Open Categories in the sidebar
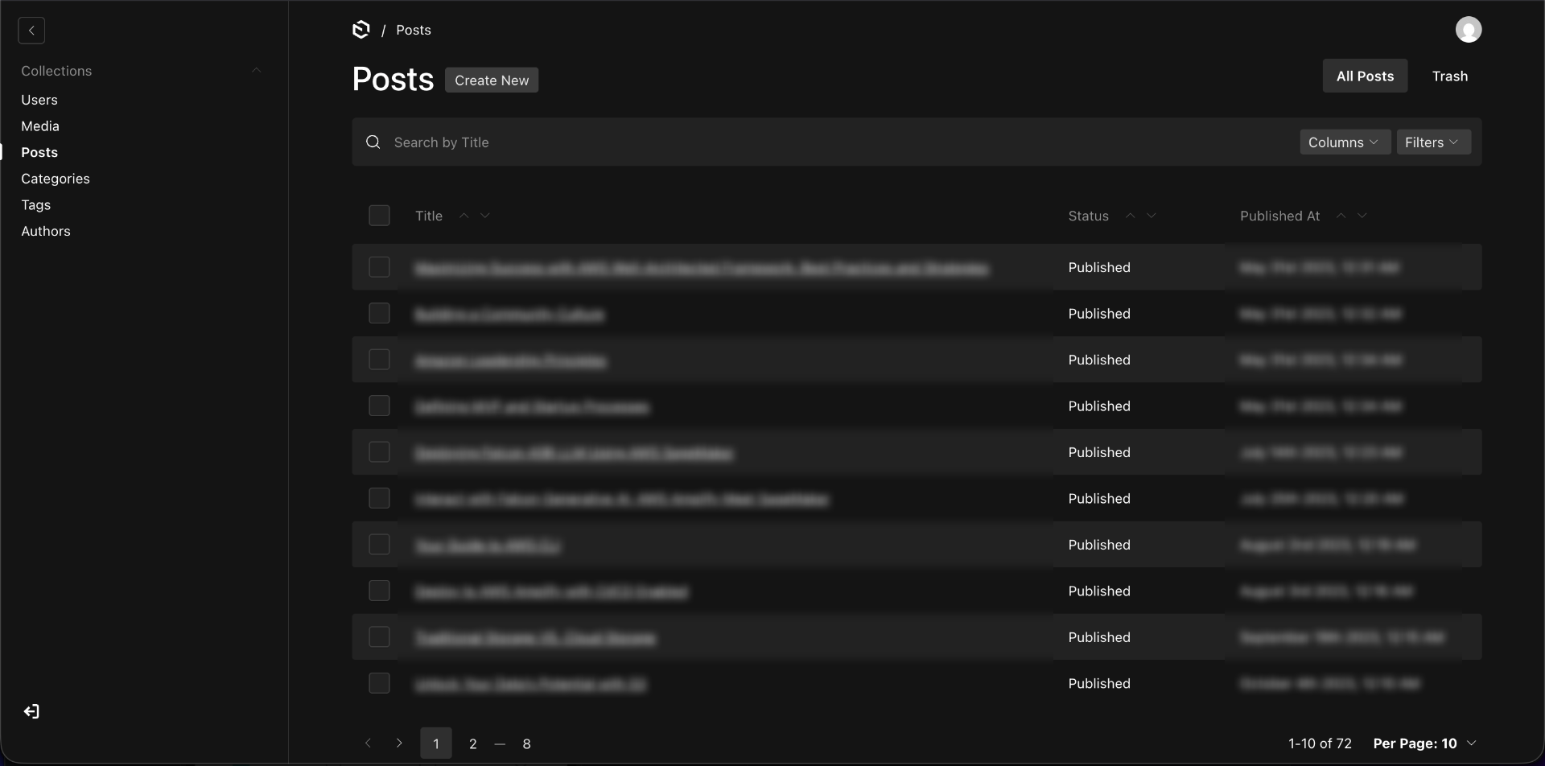This screenshot has width=1545, height=766. (x=56, y=179)
